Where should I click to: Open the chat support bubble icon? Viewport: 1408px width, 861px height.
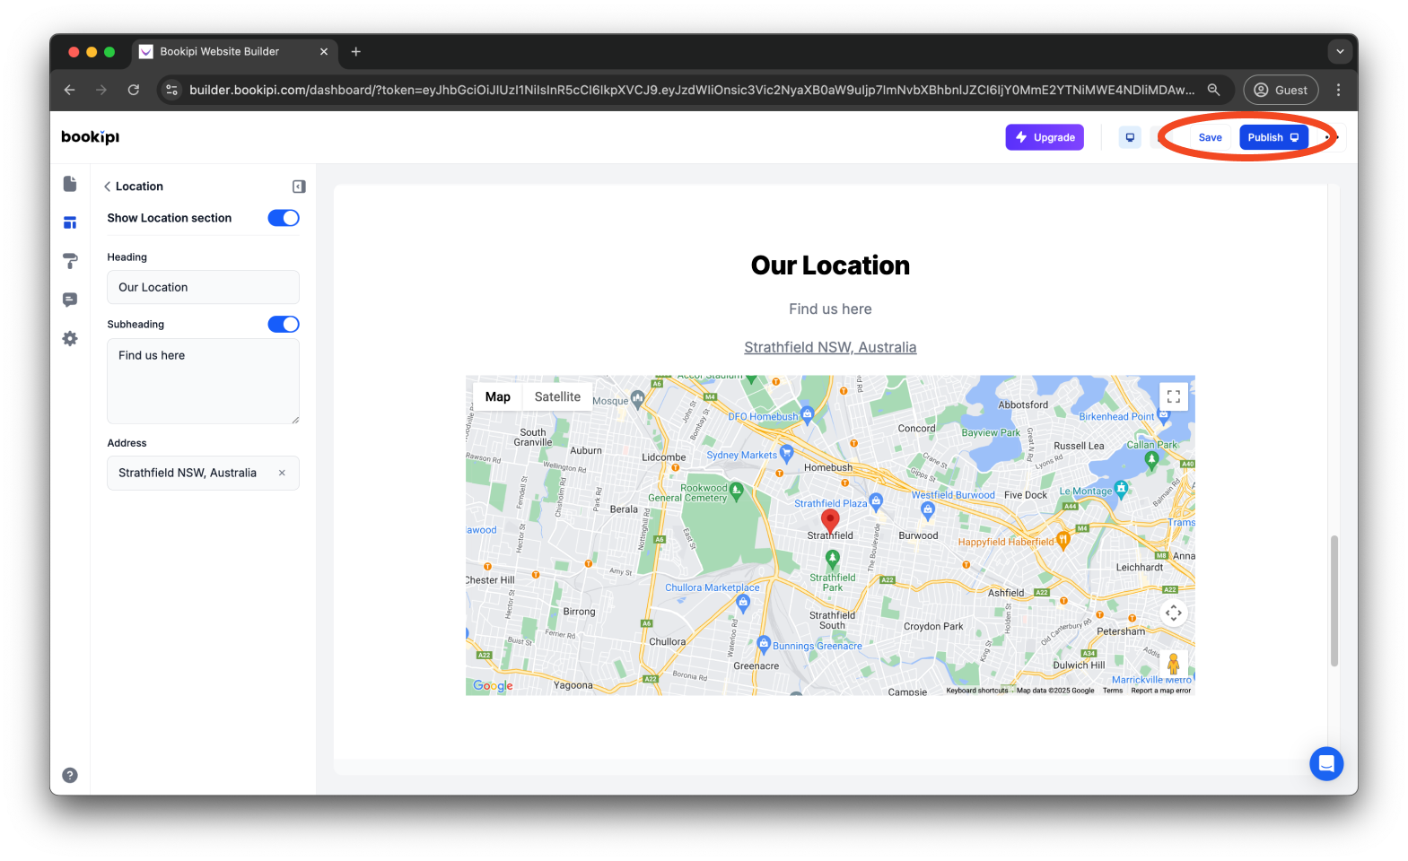[1326, 763]
